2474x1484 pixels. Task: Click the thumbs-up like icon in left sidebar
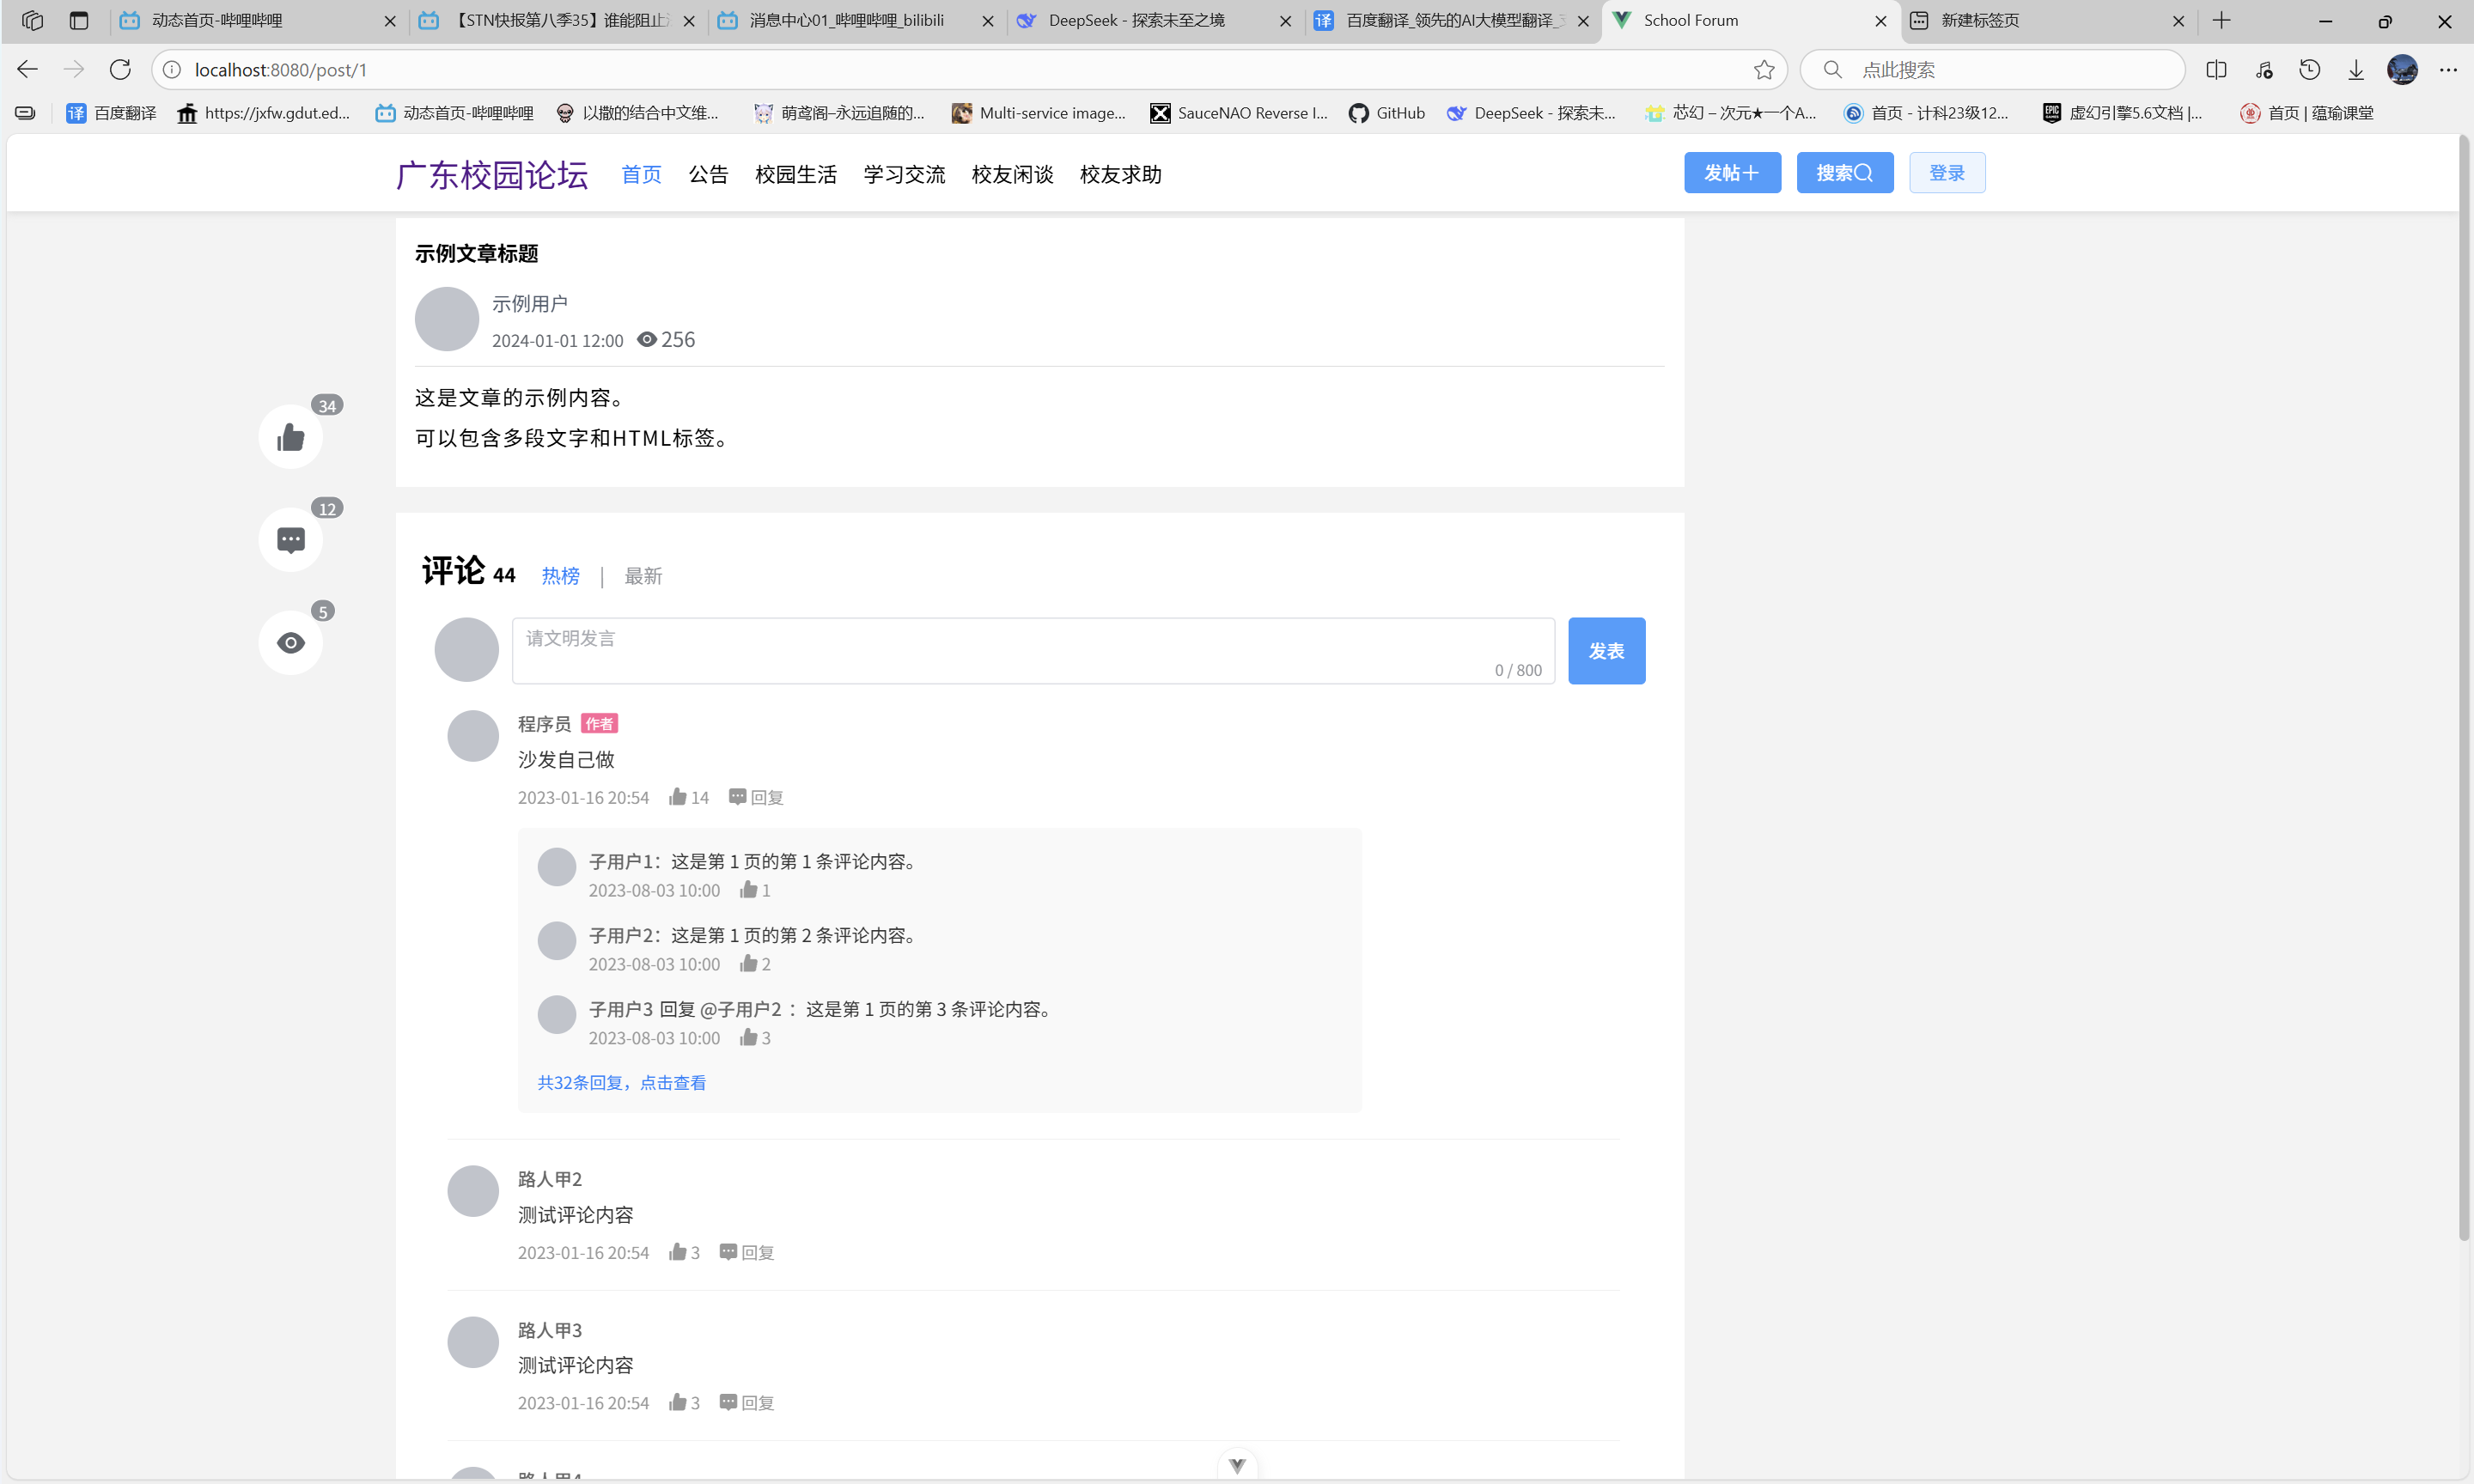pos(290,437)
